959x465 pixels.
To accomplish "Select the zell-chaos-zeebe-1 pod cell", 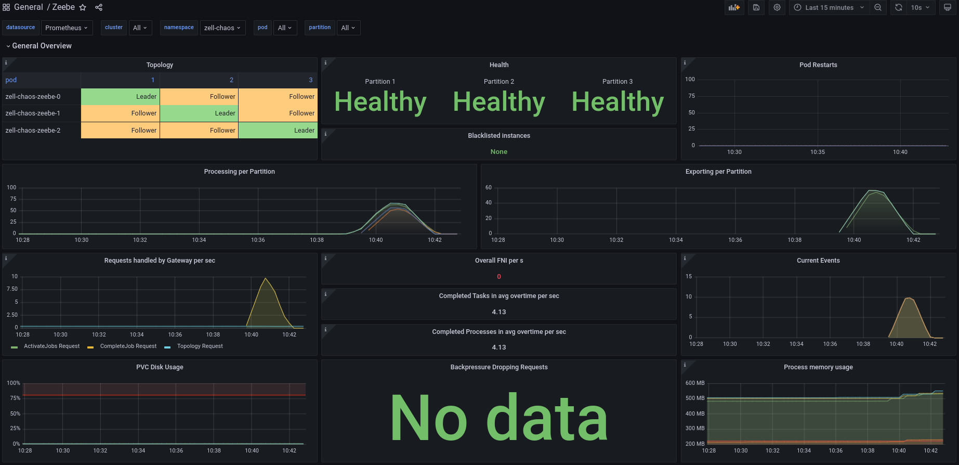I will (42, 113).
